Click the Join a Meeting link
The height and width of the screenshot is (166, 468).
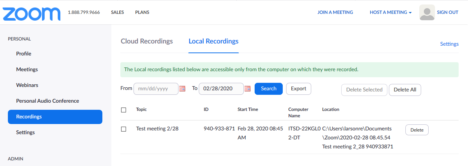(335, 12)
